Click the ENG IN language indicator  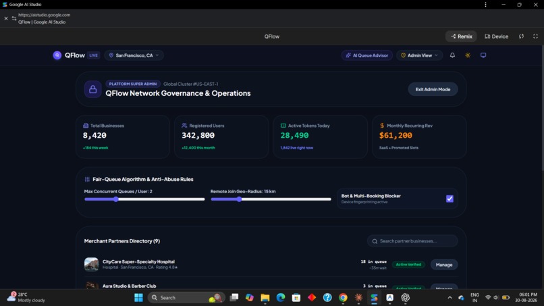474,298
